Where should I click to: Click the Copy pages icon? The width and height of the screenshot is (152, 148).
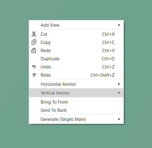[x=34, y=42]
